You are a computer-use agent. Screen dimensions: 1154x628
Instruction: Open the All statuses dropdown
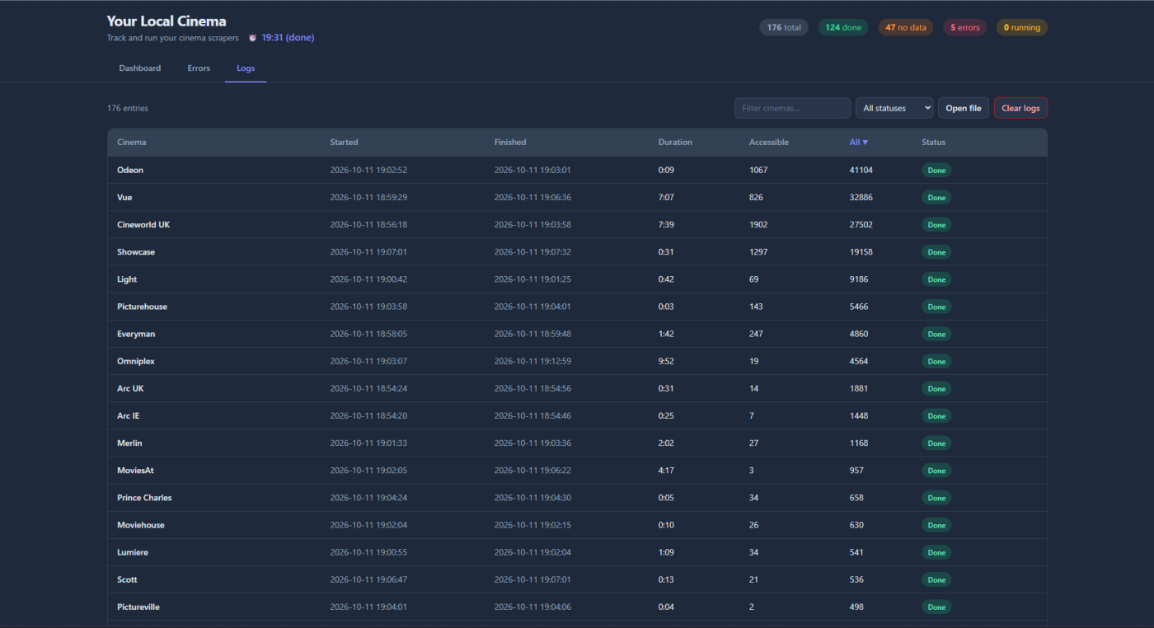click(x=894, y=108)
